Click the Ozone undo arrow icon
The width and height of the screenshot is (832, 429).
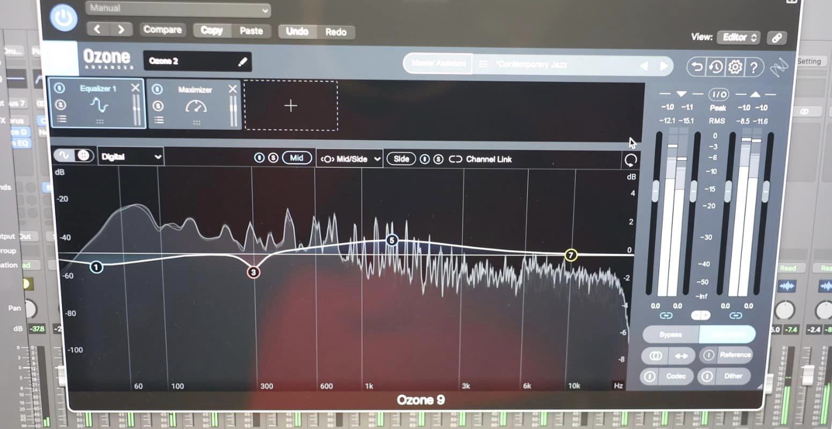pos(696,67)
